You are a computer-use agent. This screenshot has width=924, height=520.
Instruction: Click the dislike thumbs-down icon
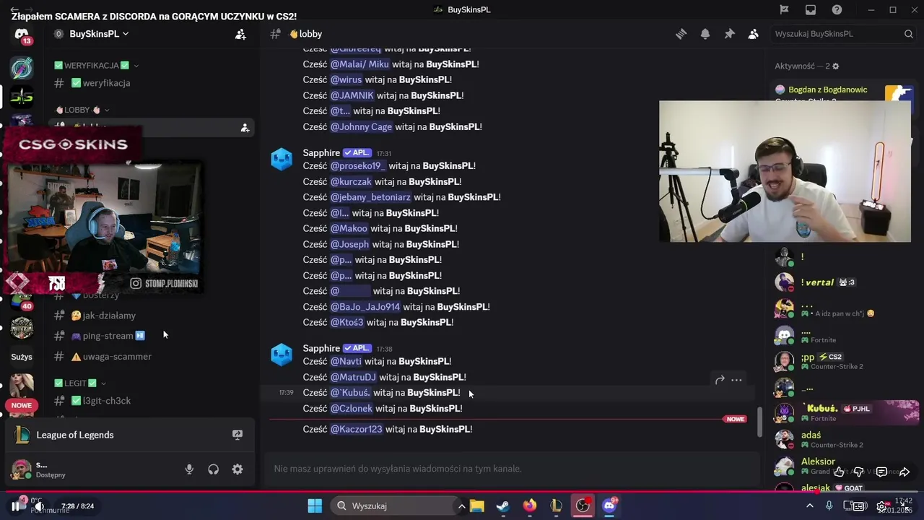858,472
